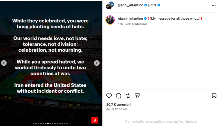Open the three-dot more options menu
This screenshot has height=126, width=217.
(x=214, y=5)
